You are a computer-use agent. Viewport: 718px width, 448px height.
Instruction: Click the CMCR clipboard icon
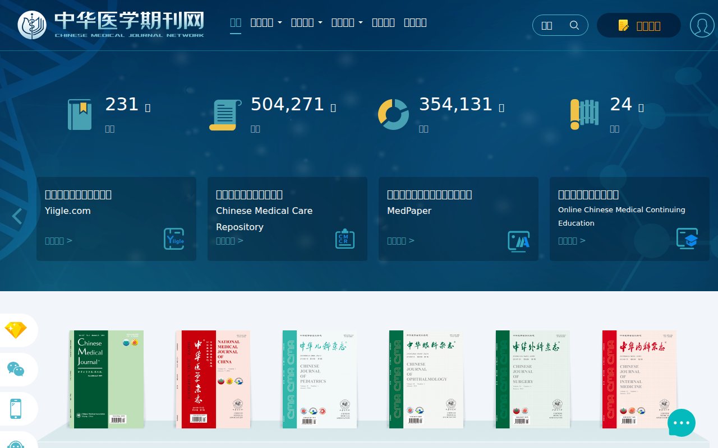pyautogui.click(x=346, y=239)
